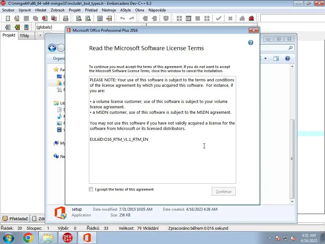
Task: Open the Překladač tab at the bottom
Action: point(15,219)
